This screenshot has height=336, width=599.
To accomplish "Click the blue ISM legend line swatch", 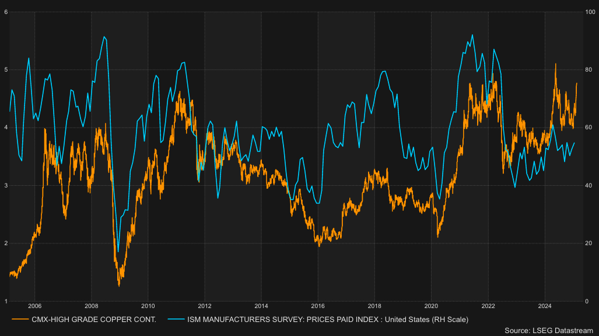I will [x=176, y=320].
